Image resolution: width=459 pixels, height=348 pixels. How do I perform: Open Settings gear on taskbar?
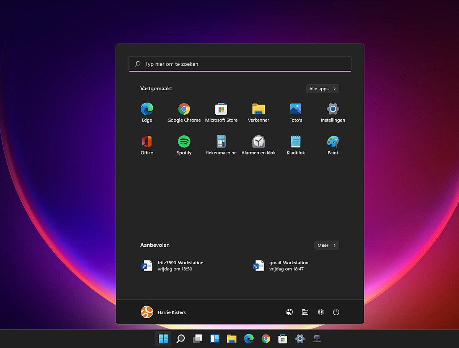point(300,338)
